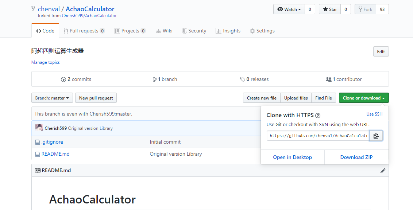This screenshot has width=413, height=210.
Task: Switch clone method via Use SSH
Action: 374,114
